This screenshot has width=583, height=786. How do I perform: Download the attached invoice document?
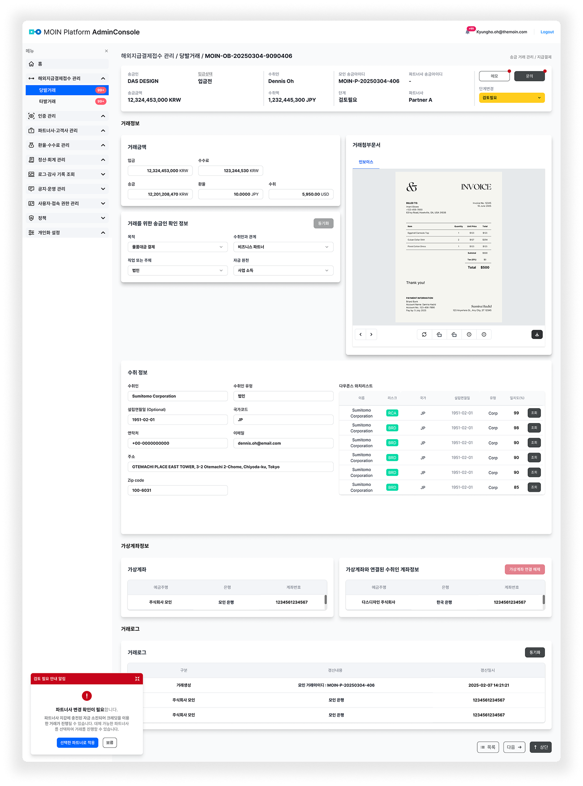(x=537, y=334)
